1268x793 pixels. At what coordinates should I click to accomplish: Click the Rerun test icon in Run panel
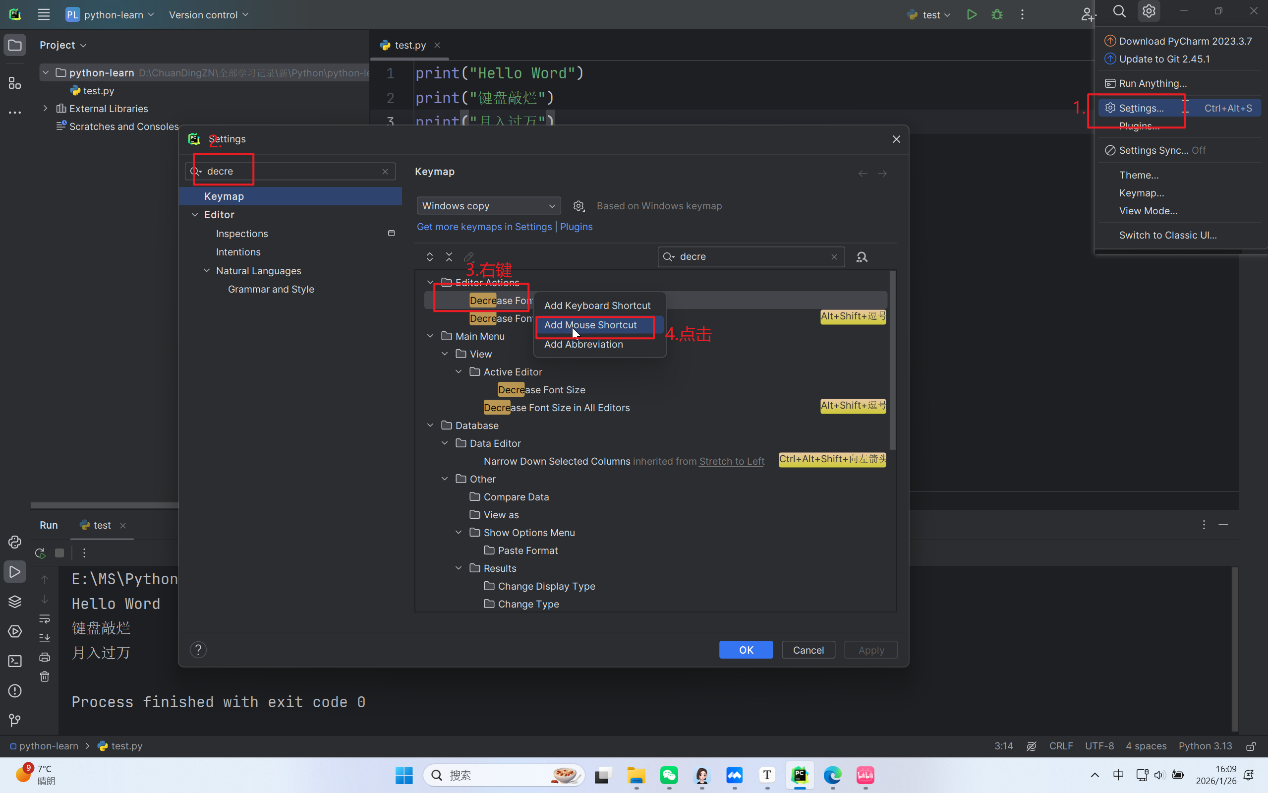pos(40,553)
